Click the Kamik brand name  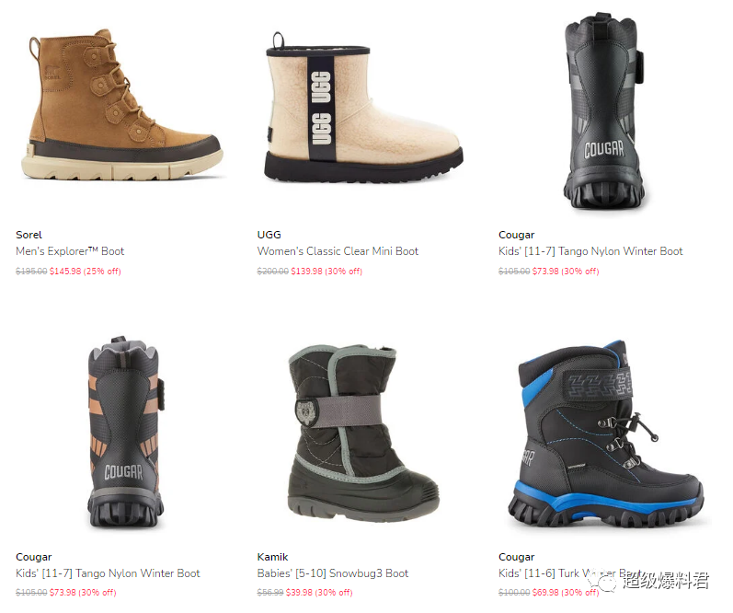[x=272, y=557]
